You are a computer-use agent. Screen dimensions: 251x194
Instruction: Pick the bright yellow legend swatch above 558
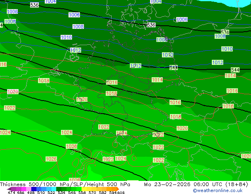84,189
